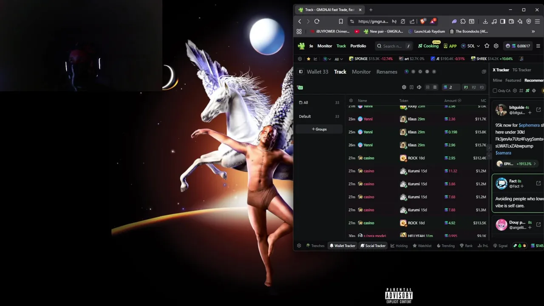Open browser extensions puzzle icon
This screenshot has height=306, width=544.
point(463,21)
